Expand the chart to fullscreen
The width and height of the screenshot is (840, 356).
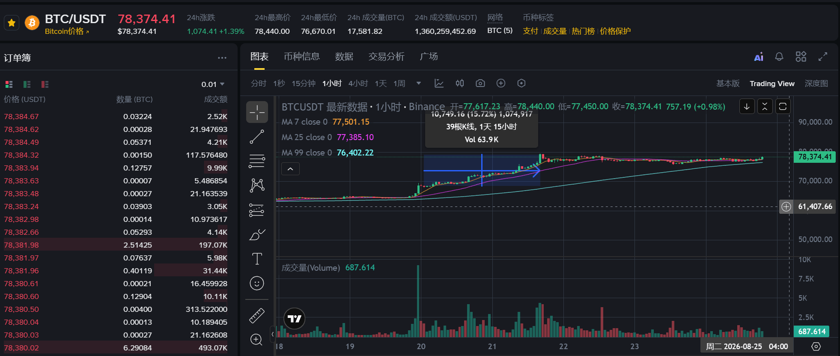pos(823,57)
